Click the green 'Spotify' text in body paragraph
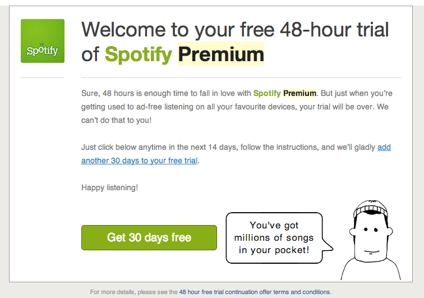Image resolution: width=424 pixels, height=298 pixels. [x=267, y=93]
